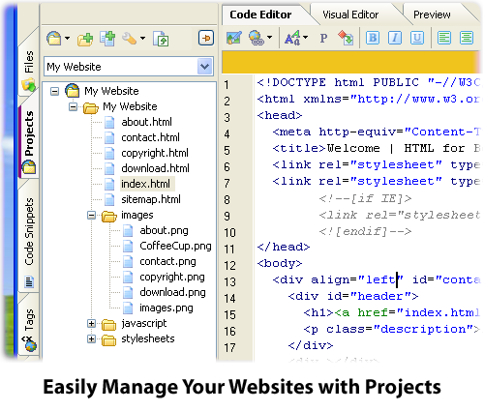Open the wrench settings tool icon
484x411 pixels.
pos(129,39)
